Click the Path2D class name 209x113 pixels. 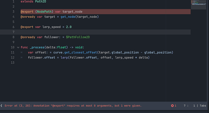41,2
